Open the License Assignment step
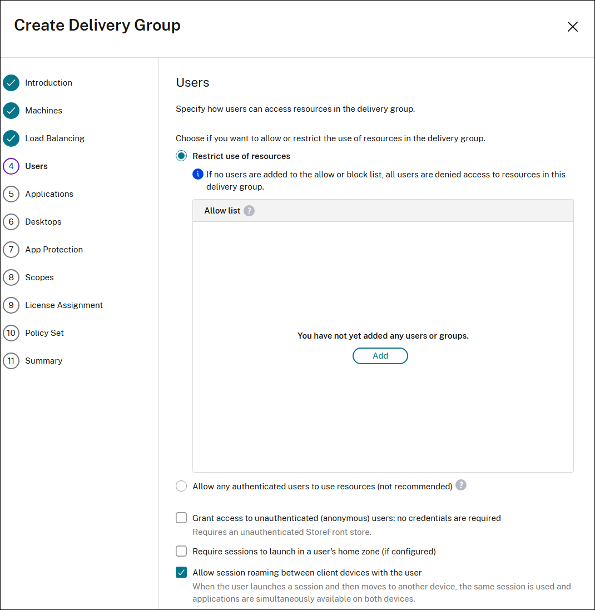This screenshot has width=595, height=610. click(x=63, y=305)
